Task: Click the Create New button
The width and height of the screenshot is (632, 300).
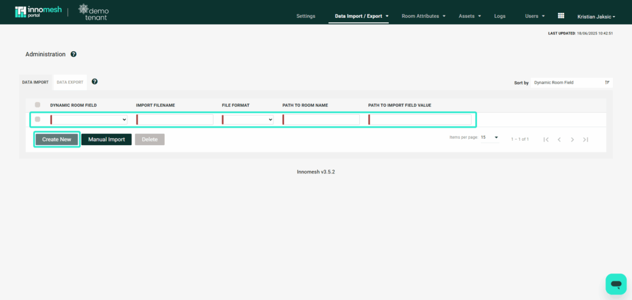Action: point(57,140)
